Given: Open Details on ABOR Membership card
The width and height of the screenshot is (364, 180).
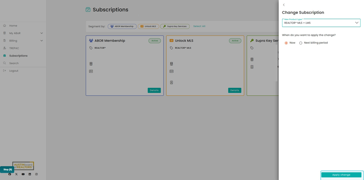Looking at the screenshot, I should [x=154, y=90].
